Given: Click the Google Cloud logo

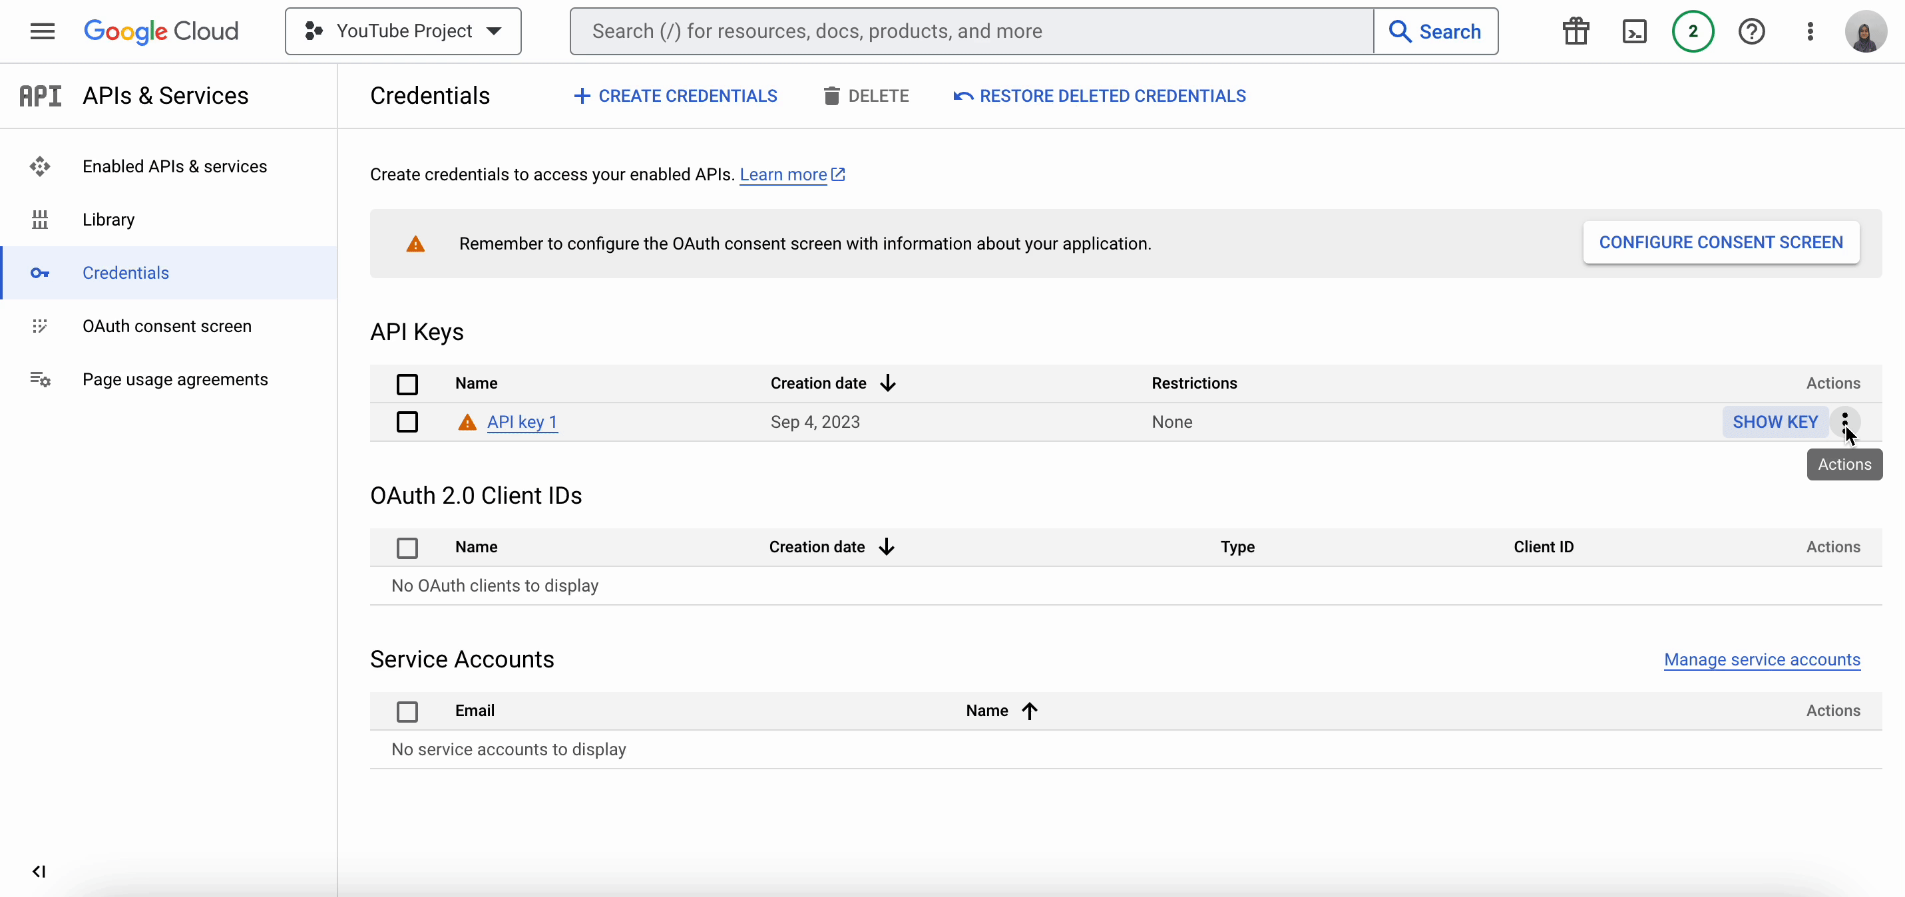Looking at the screenshot, I should click(160, 31).
